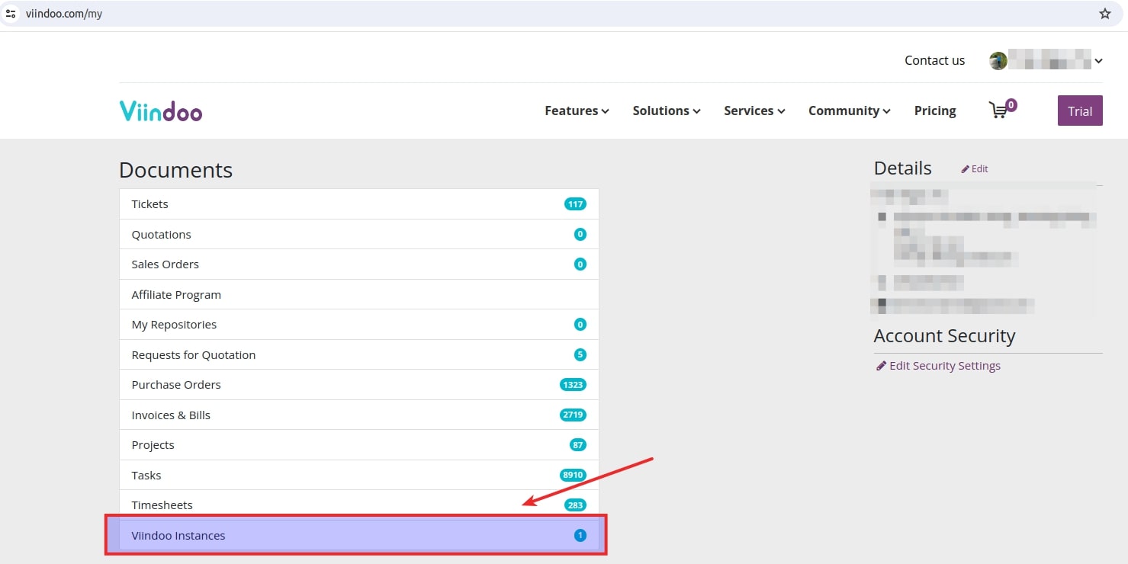Click the Account Security heading
Viewport: 1128px width, 564px height.
[944, 336]
